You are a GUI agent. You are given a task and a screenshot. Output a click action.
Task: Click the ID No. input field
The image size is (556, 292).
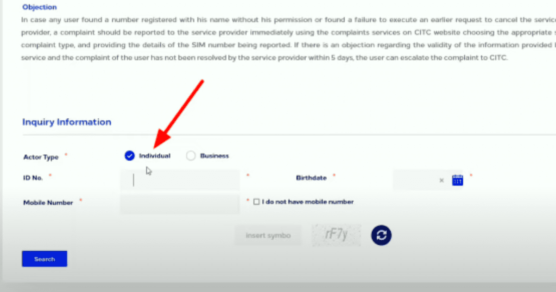180,180
